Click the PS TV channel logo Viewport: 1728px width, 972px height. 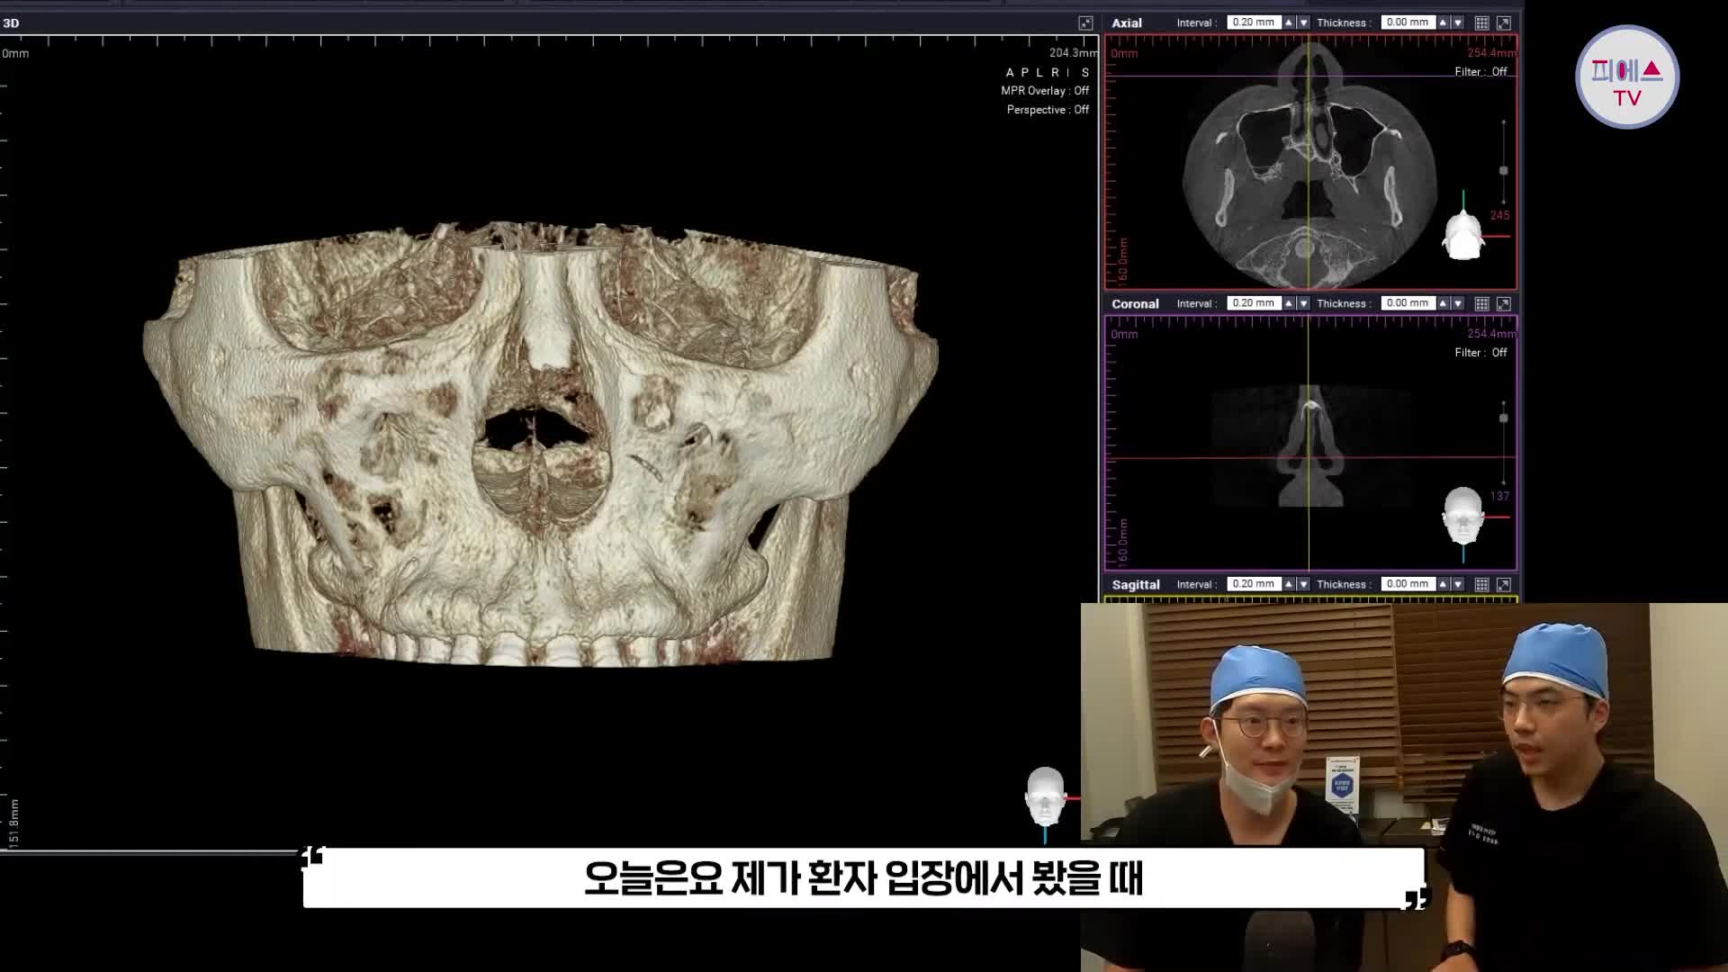coord(1627,77)
